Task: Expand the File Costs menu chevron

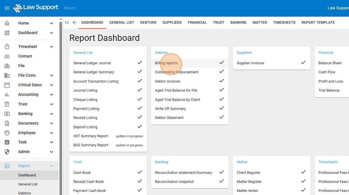Action: 51,75
